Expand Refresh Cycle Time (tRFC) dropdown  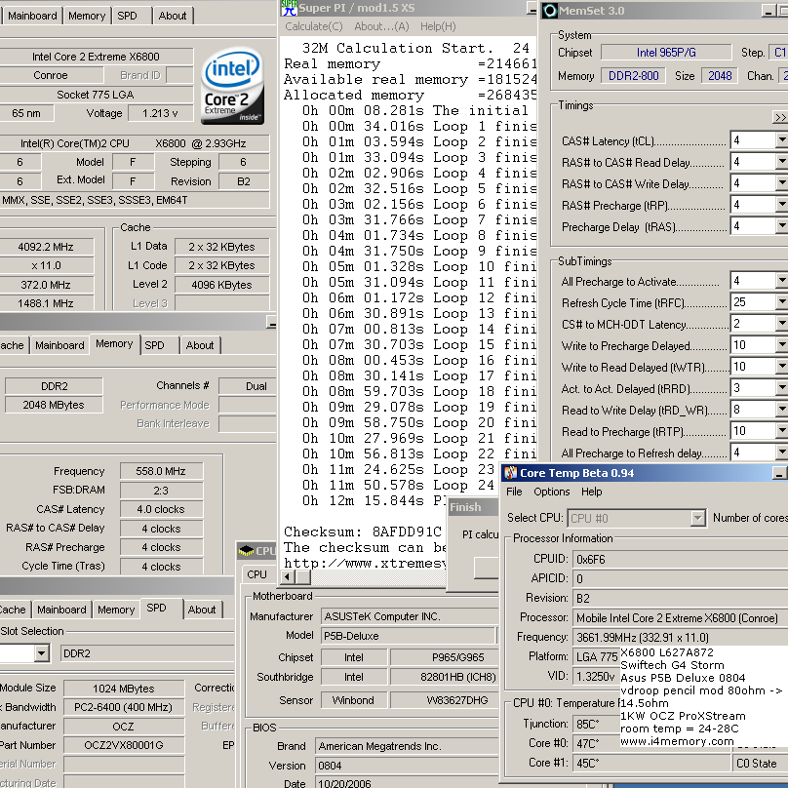point(782,302)
